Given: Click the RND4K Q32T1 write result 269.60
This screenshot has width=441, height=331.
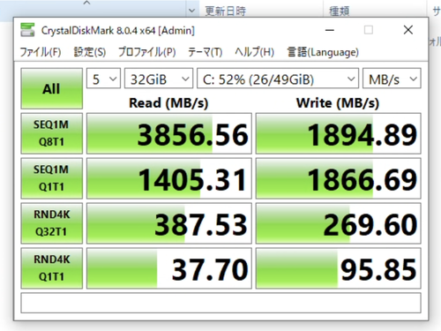Looking at the screenshot, I should pos(339,223).
